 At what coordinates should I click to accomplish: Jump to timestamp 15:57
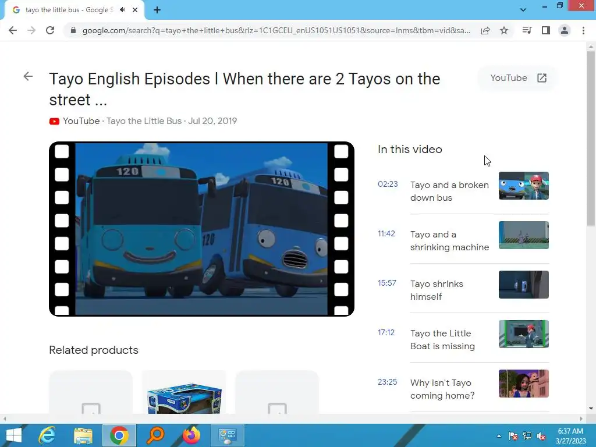coord(387,283)
